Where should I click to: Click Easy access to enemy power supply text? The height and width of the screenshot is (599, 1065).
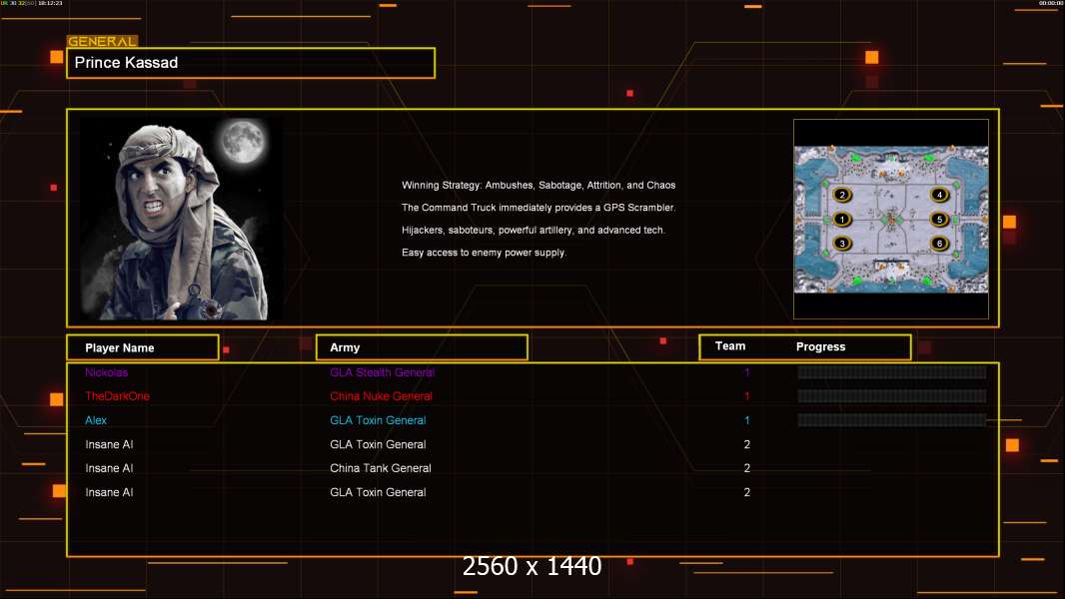coord(484,253)
